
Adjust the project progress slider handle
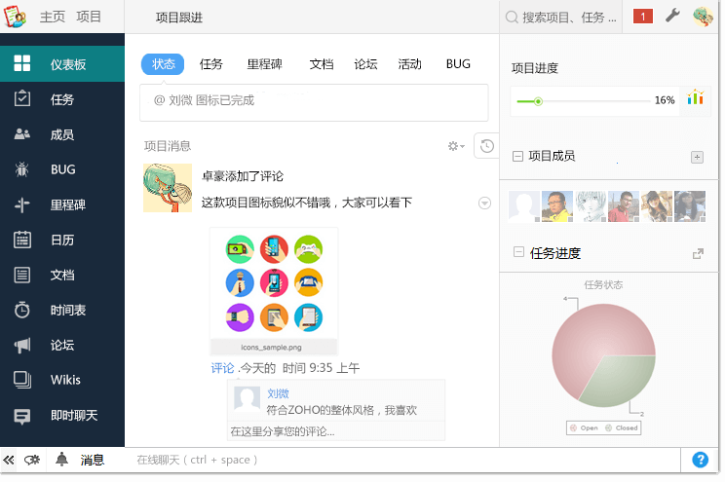(538, 101)
